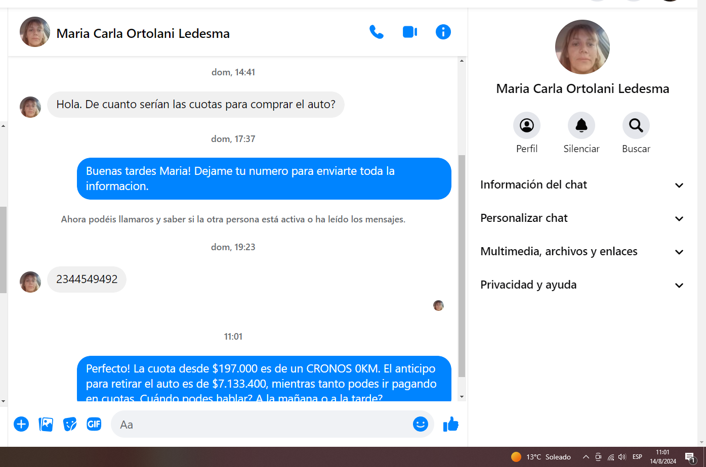
Task: Open the Perfil button in side panel
Action: pyautogui.click(x=526, y=125)
